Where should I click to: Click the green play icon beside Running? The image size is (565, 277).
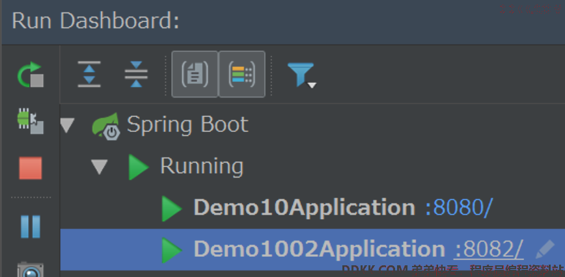pos(139,167)
